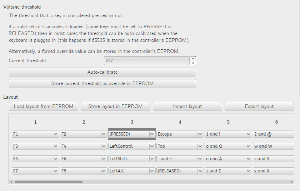300x191 pixels.
Task: Store current threshold as override in EEPROM
Action: 102,84
